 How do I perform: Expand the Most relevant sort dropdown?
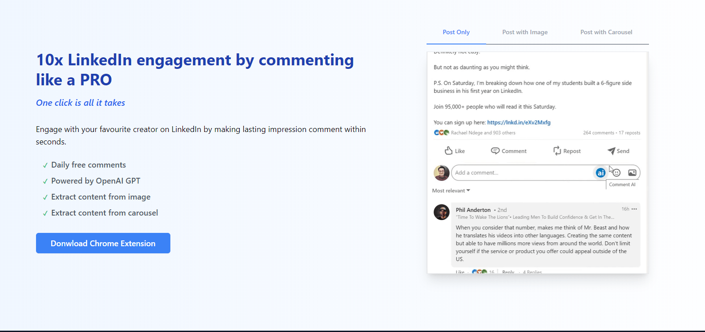point(451,191)
